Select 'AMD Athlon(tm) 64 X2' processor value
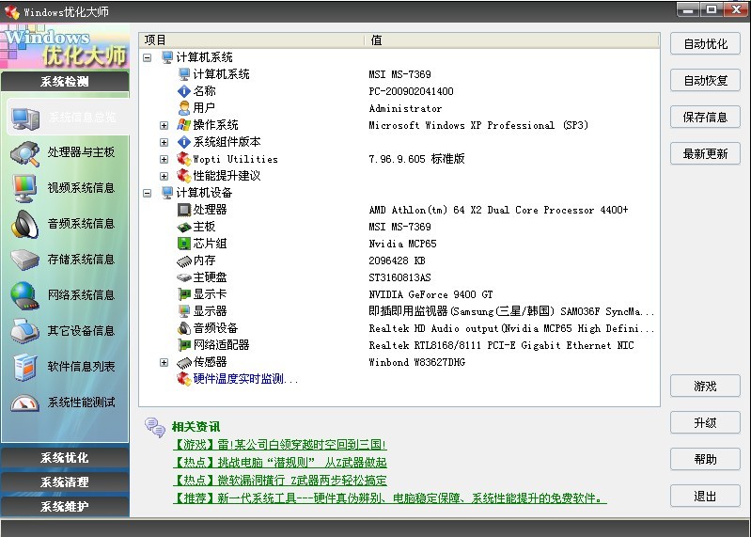751x537 pixels. pyautogui.click(x=498, y=210)
